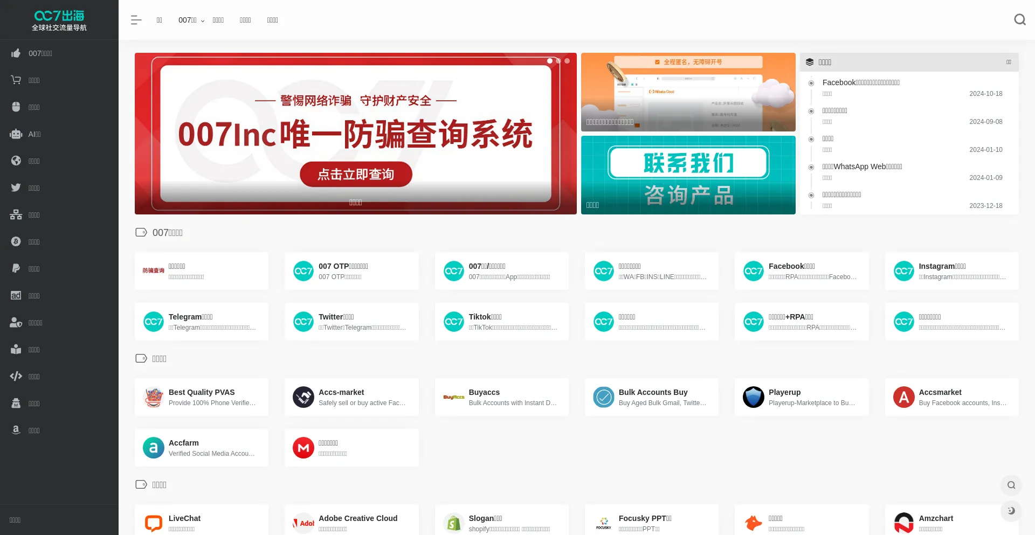Screen dimensions: 1035x535
Task: Click the red Accsmarket 'A' icon
Action: click(x=903, y=397)
